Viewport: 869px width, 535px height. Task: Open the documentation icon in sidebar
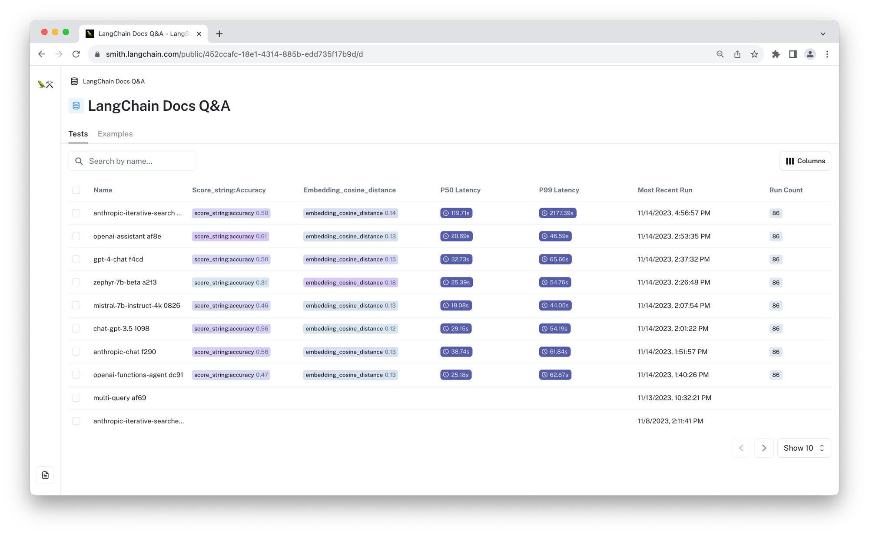tap(45, 475)
